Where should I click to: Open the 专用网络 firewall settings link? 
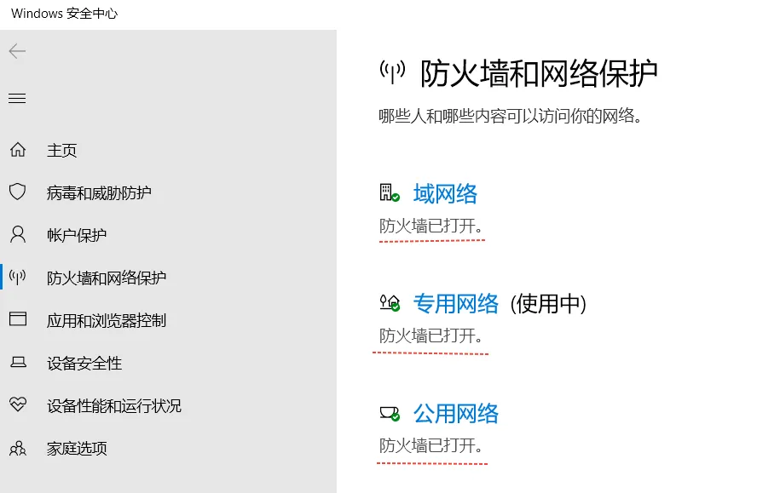pyautogui.click(x=456, y=304)
